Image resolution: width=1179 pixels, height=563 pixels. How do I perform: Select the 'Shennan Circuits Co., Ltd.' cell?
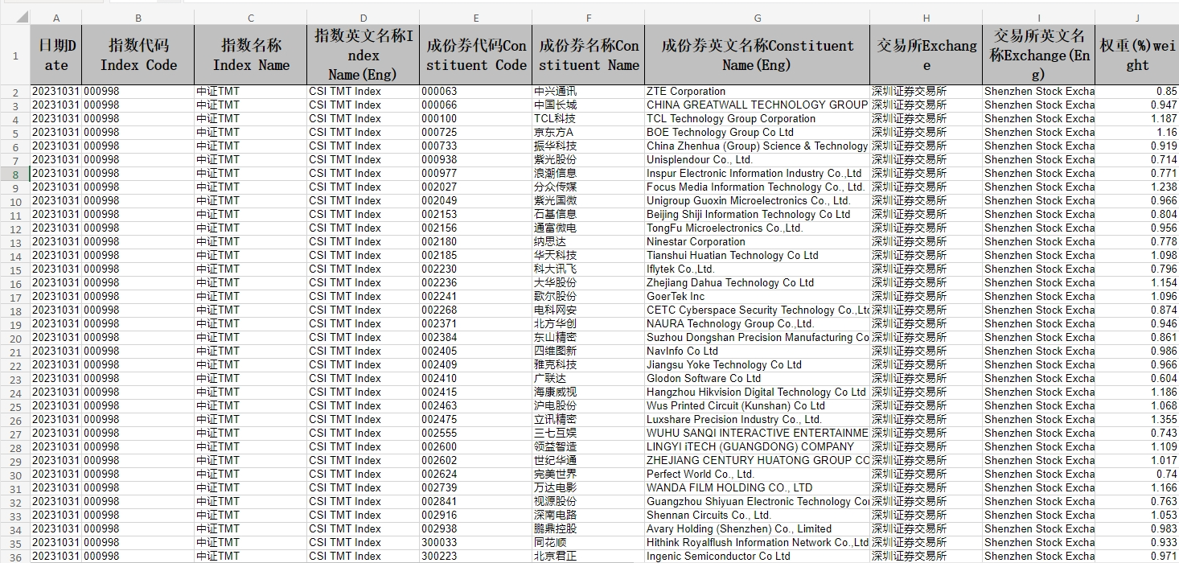pos(758,516)
